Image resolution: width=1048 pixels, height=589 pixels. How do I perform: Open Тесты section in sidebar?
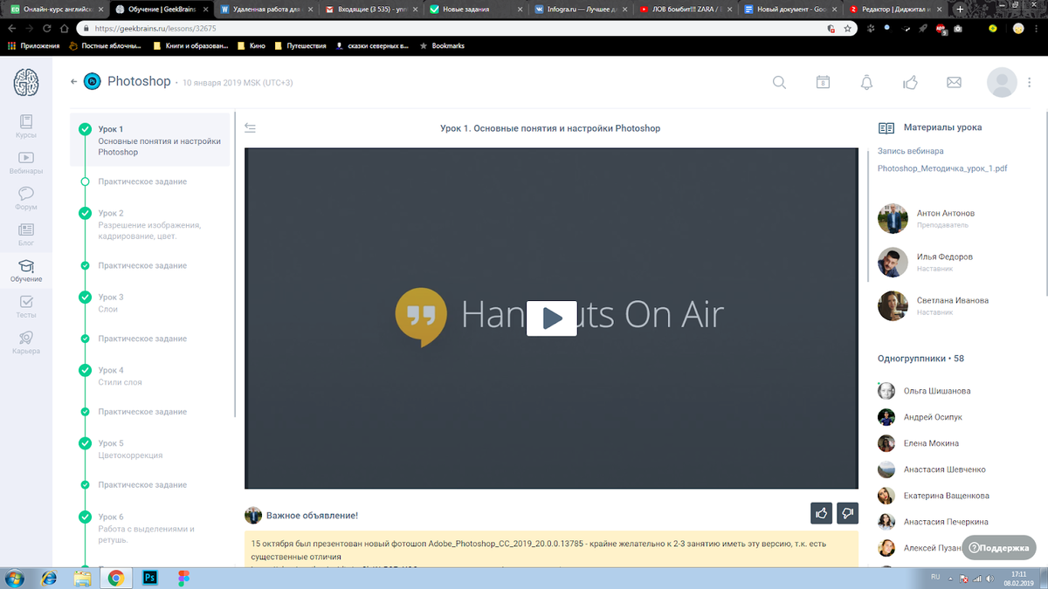(26, 307)
